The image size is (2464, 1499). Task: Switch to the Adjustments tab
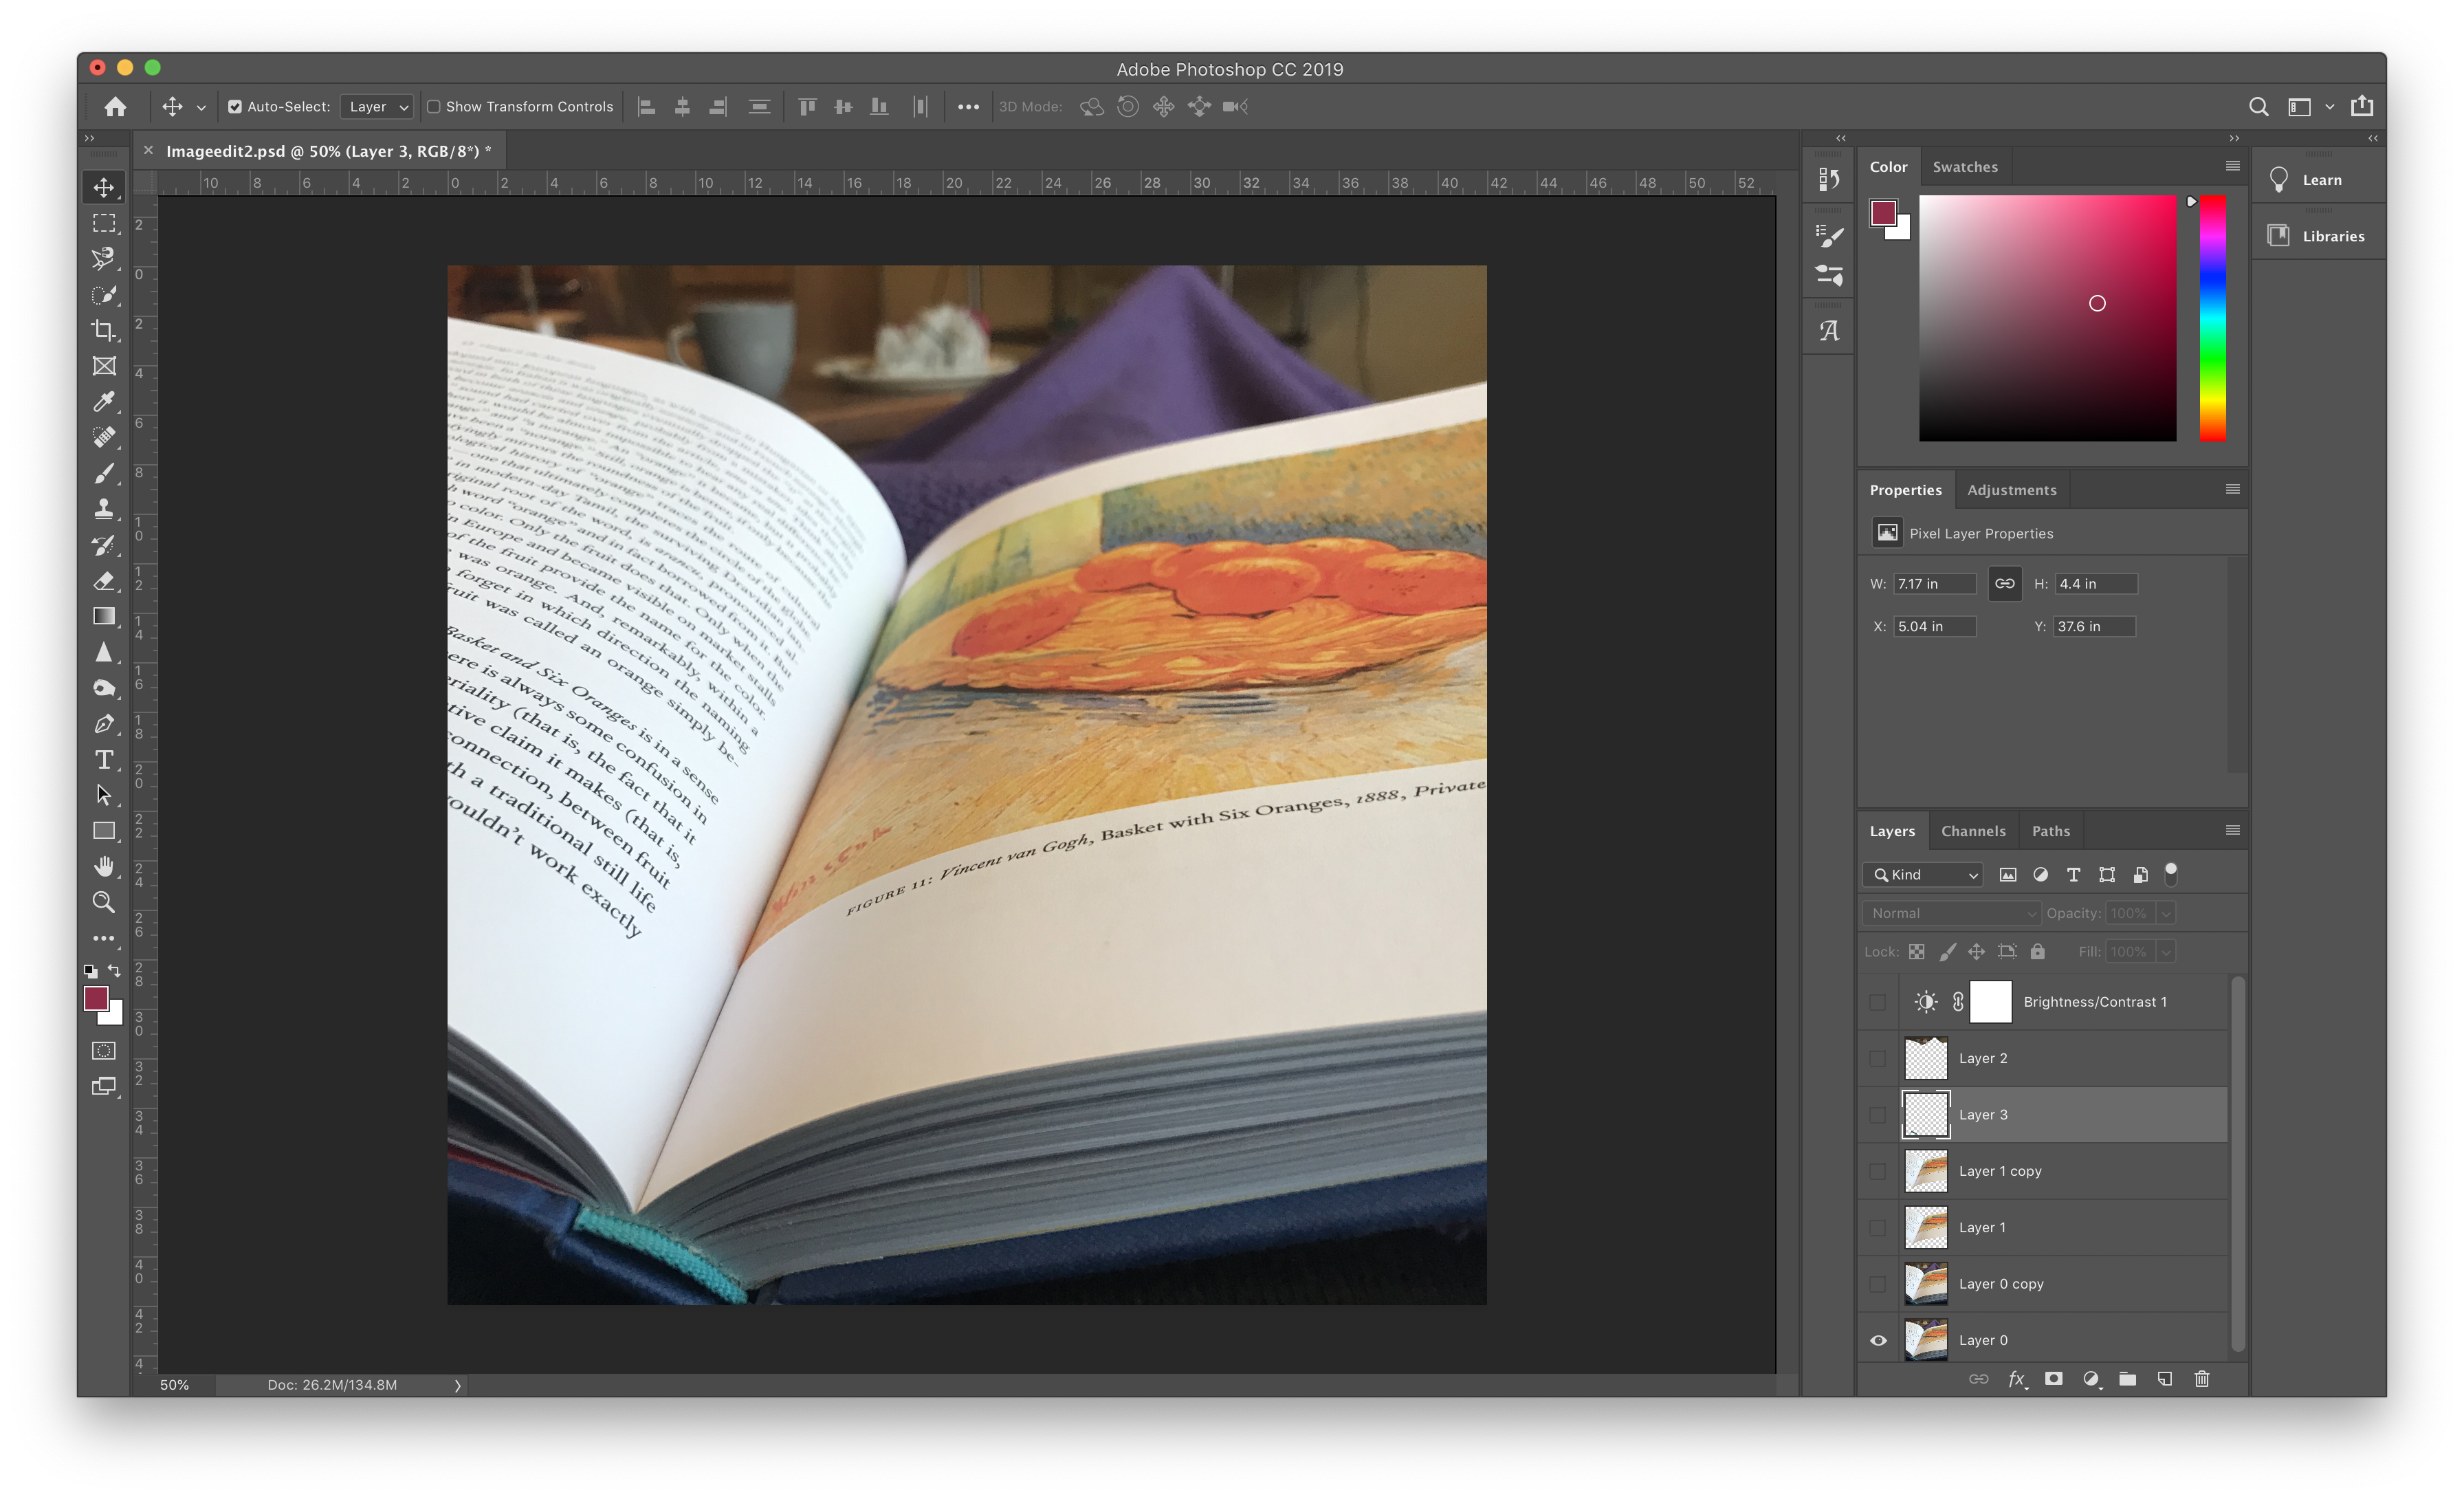tap(2011, 490)
